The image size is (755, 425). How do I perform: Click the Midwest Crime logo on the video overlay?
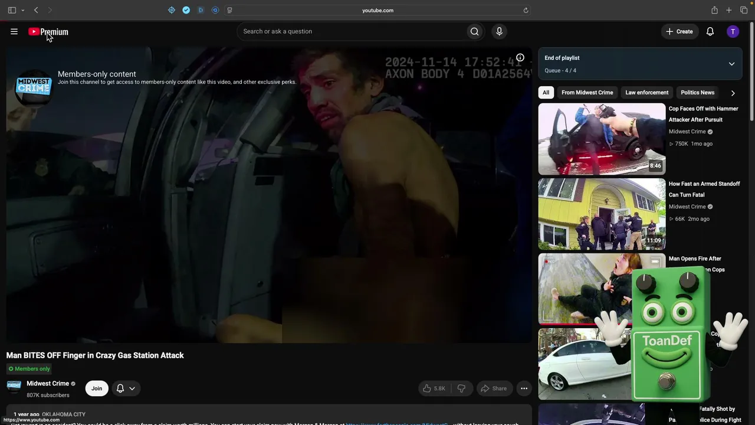(x=34, y=87)
